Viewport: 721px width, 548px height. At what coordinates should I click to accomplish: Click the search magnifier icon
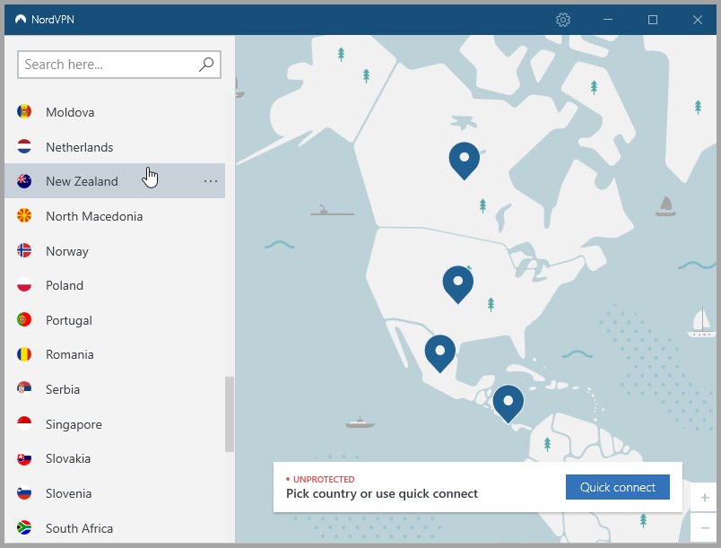pos(206,65)
